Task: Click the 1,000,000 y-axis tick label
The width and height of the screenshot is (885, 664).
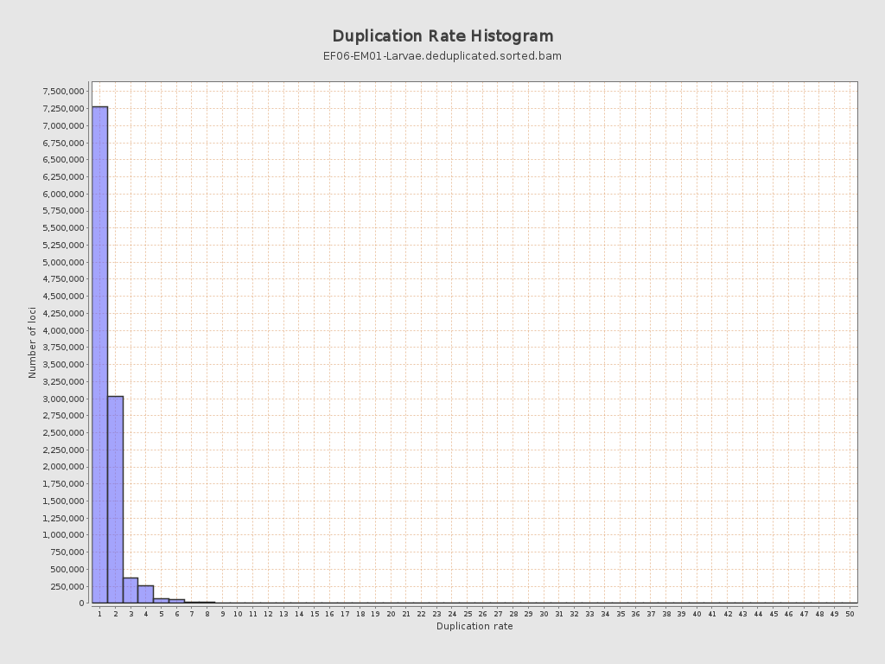Action: [x=63, y=534]
